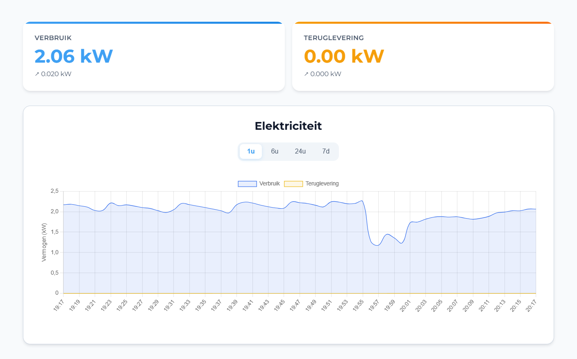Click the 2.06 kW consumption value
This screenshot has height=359, width=577.
pyautogui.click(x=74, y=56)
